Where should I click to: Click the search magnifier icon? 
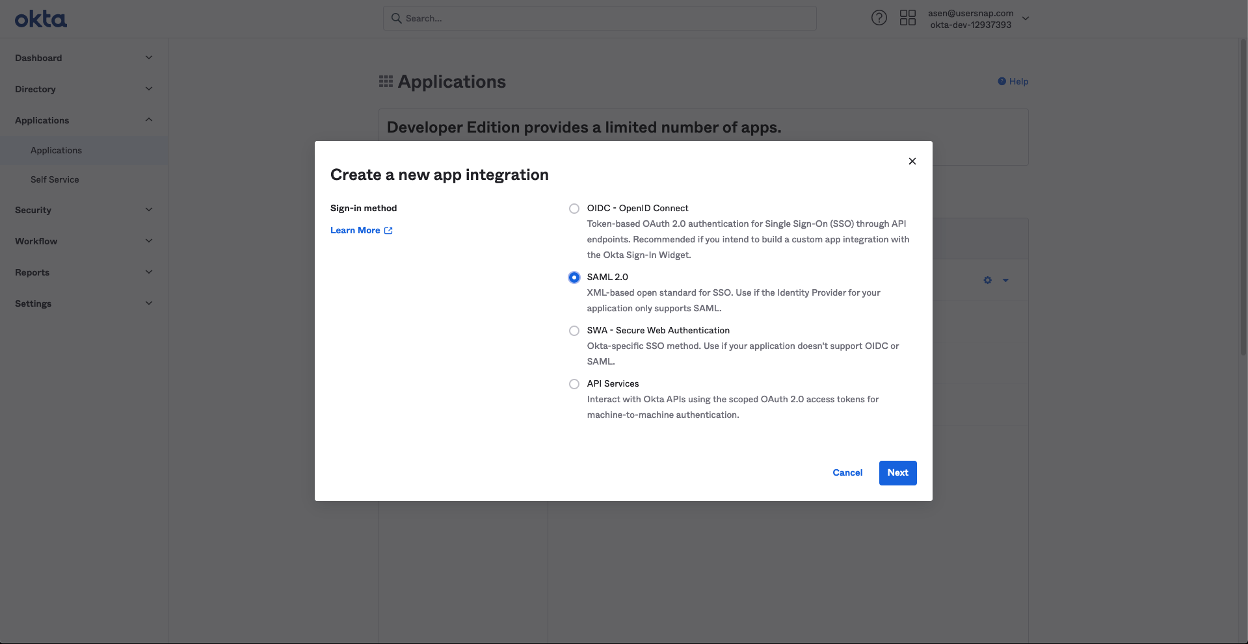tap(396, 18)
